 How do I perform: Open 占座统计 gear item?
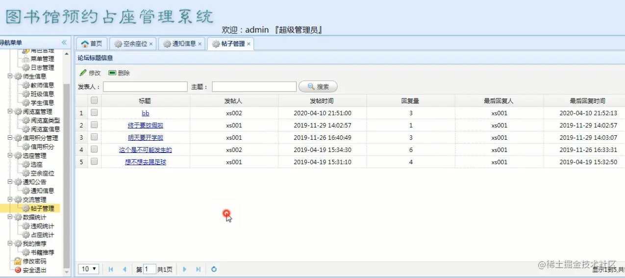tap(38, 235)
